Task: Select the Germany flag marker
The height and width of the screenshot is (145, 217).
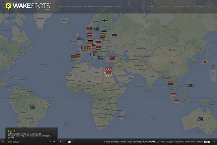Action: [90, 41]
